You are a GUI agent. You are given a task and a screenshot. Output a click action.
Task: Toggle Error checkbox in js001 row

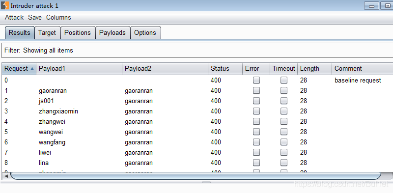click(x=256, y=101)
